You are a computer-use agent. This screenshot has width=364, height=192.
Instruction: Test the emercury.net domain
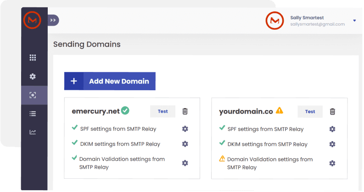pyautogui.click(x=162, y=111)
